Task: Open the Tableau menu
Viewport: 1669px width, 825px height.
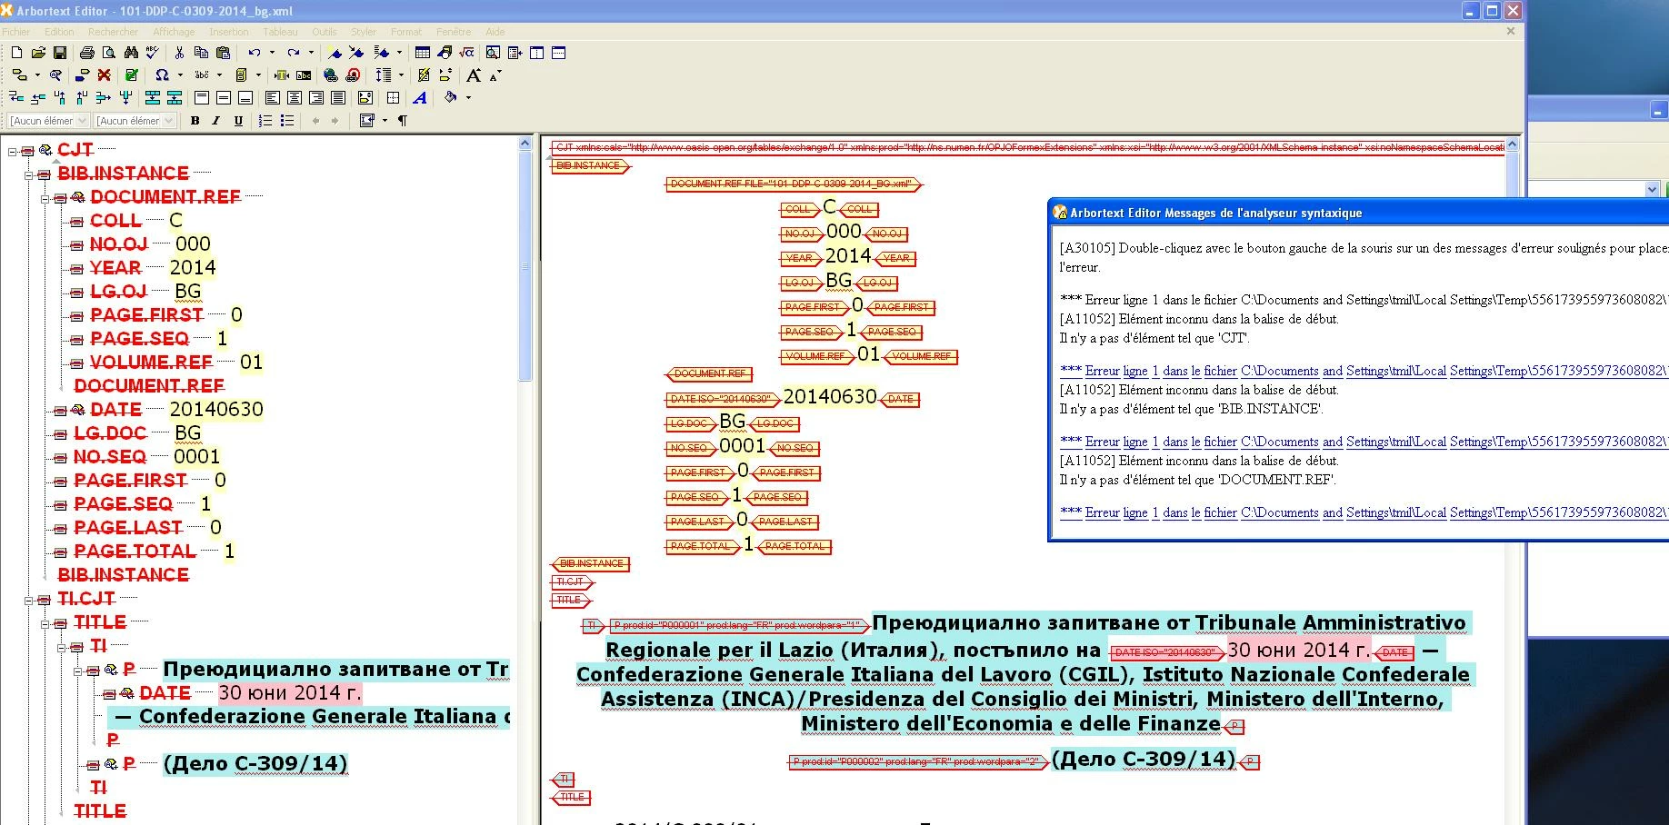Action: pos(280,32)
